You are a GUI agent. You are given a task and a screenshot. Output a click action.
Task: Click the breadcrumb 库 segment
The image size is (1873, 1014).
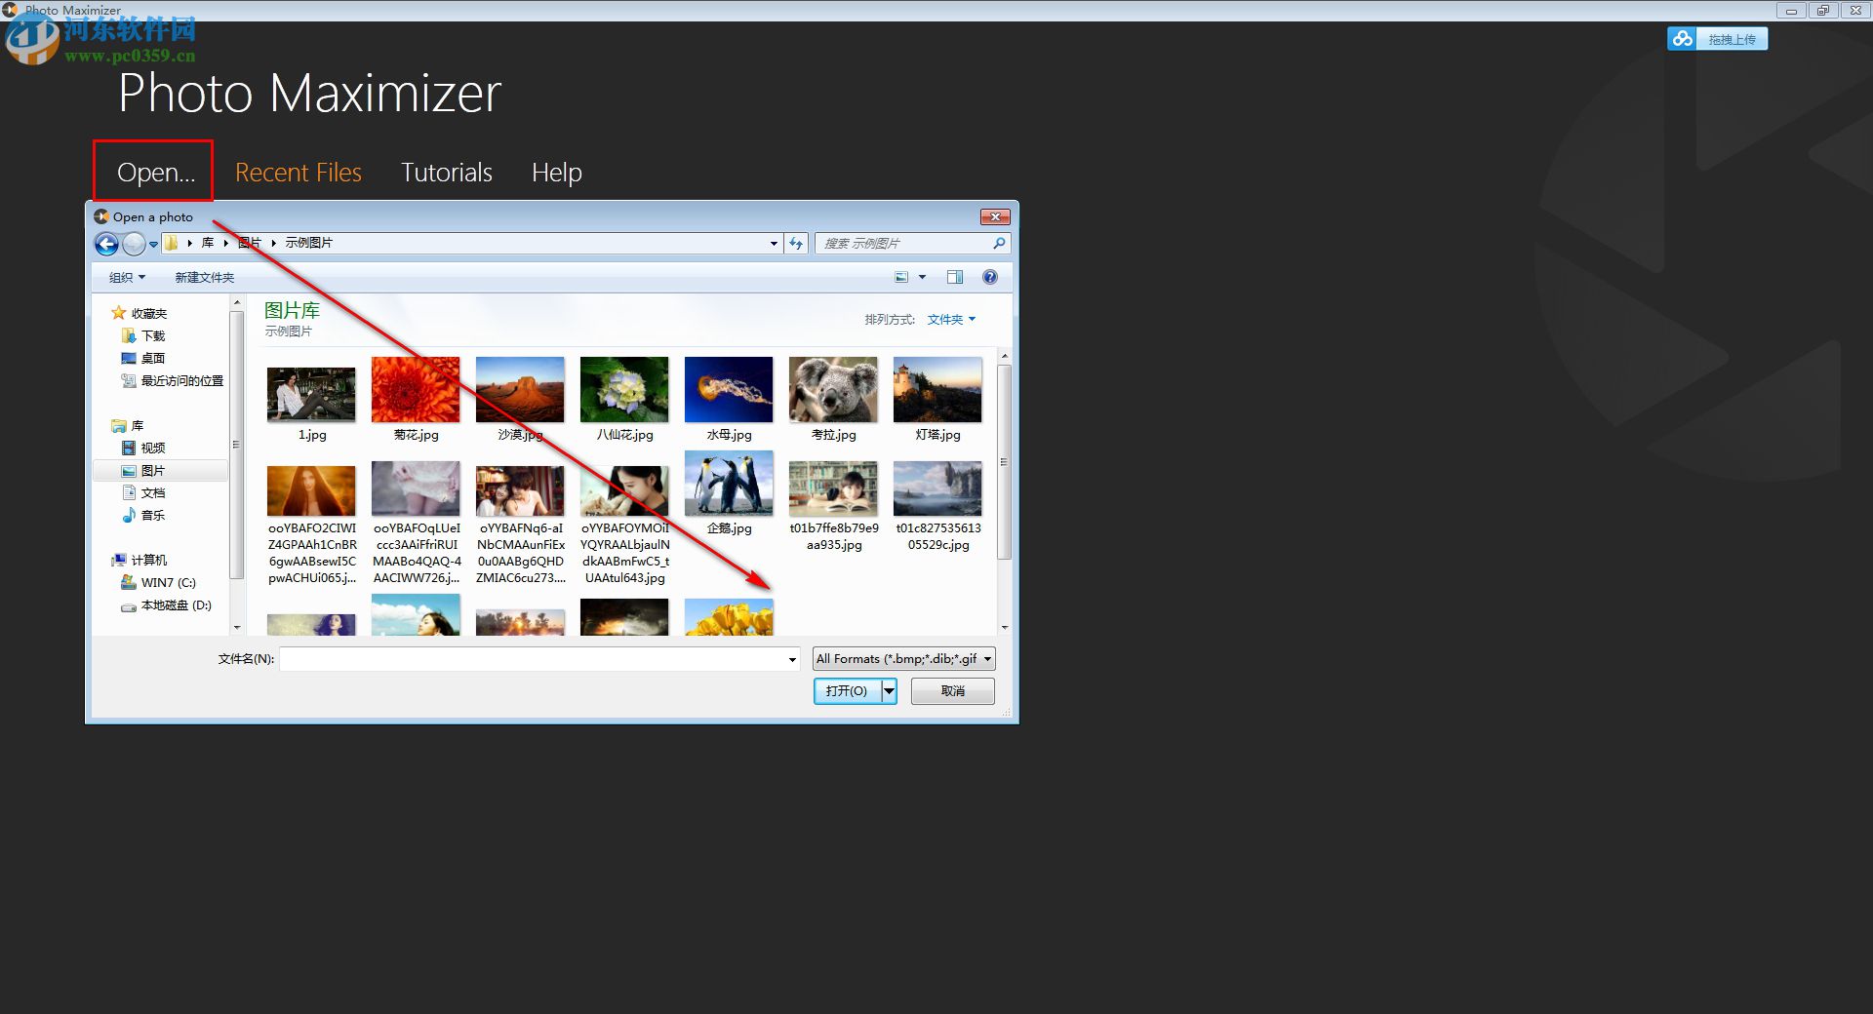tap(207, 243)
